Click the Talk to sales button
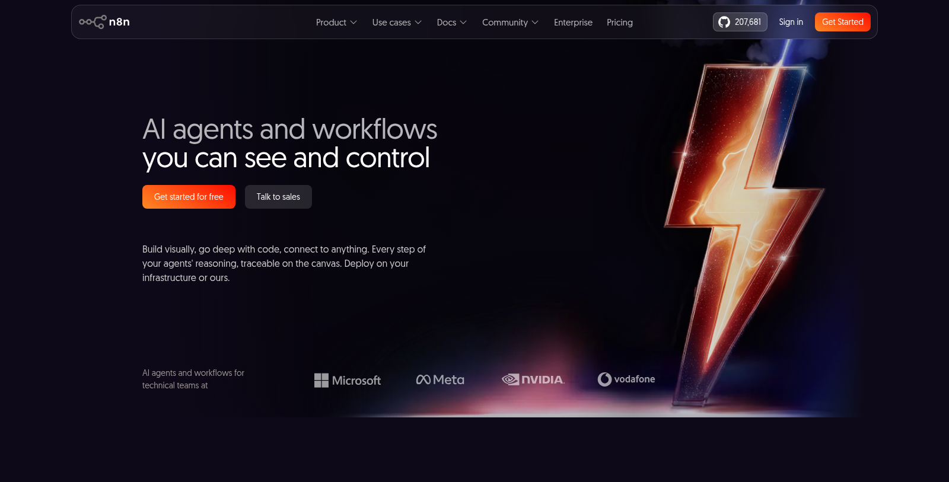Image resolution: width=949 pixels, height=482 pixels. coord(278,197)
